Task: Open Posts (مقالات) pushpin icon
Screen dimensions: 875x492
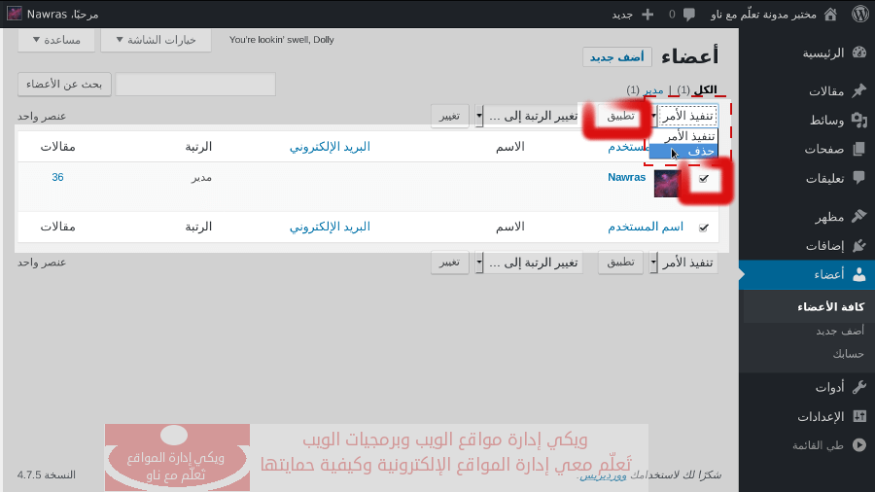Action: click(x=858, y=91)
